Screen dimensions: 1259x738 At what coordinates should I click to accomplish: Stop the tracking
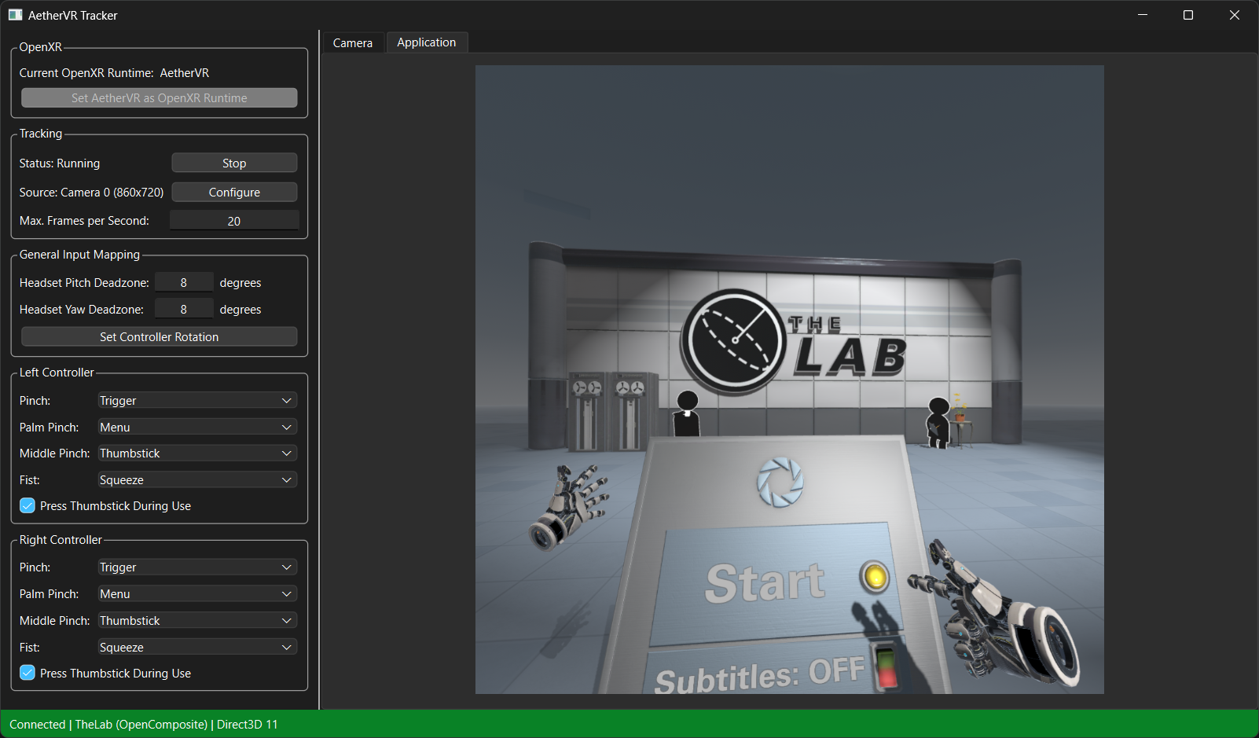click(234, 163)
